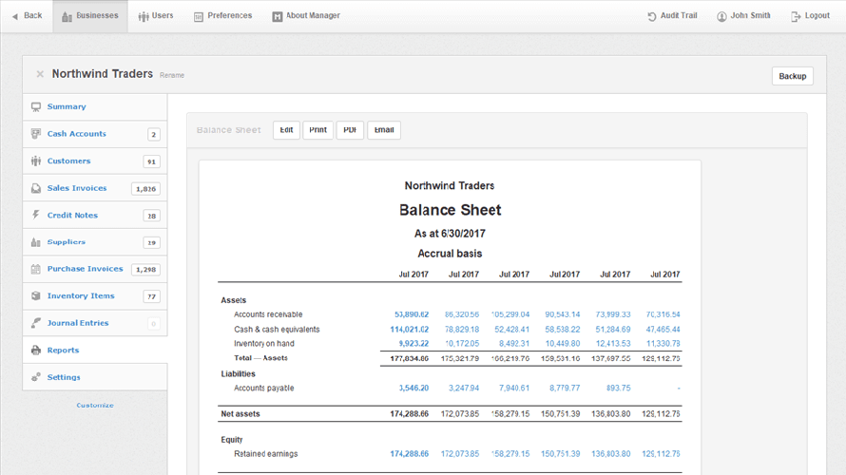
Task: Open Reports in the sidebar
Action: pos(63,351)
